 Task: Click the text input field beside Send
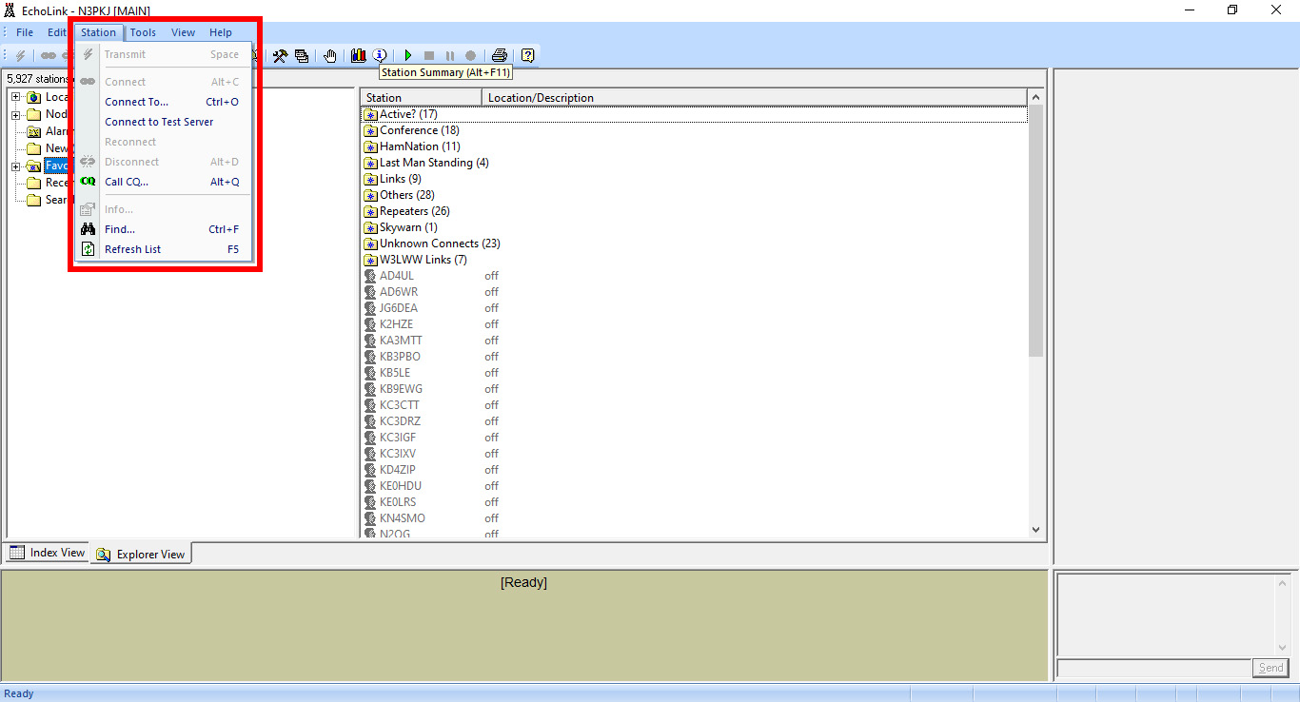click(1153, 668)
